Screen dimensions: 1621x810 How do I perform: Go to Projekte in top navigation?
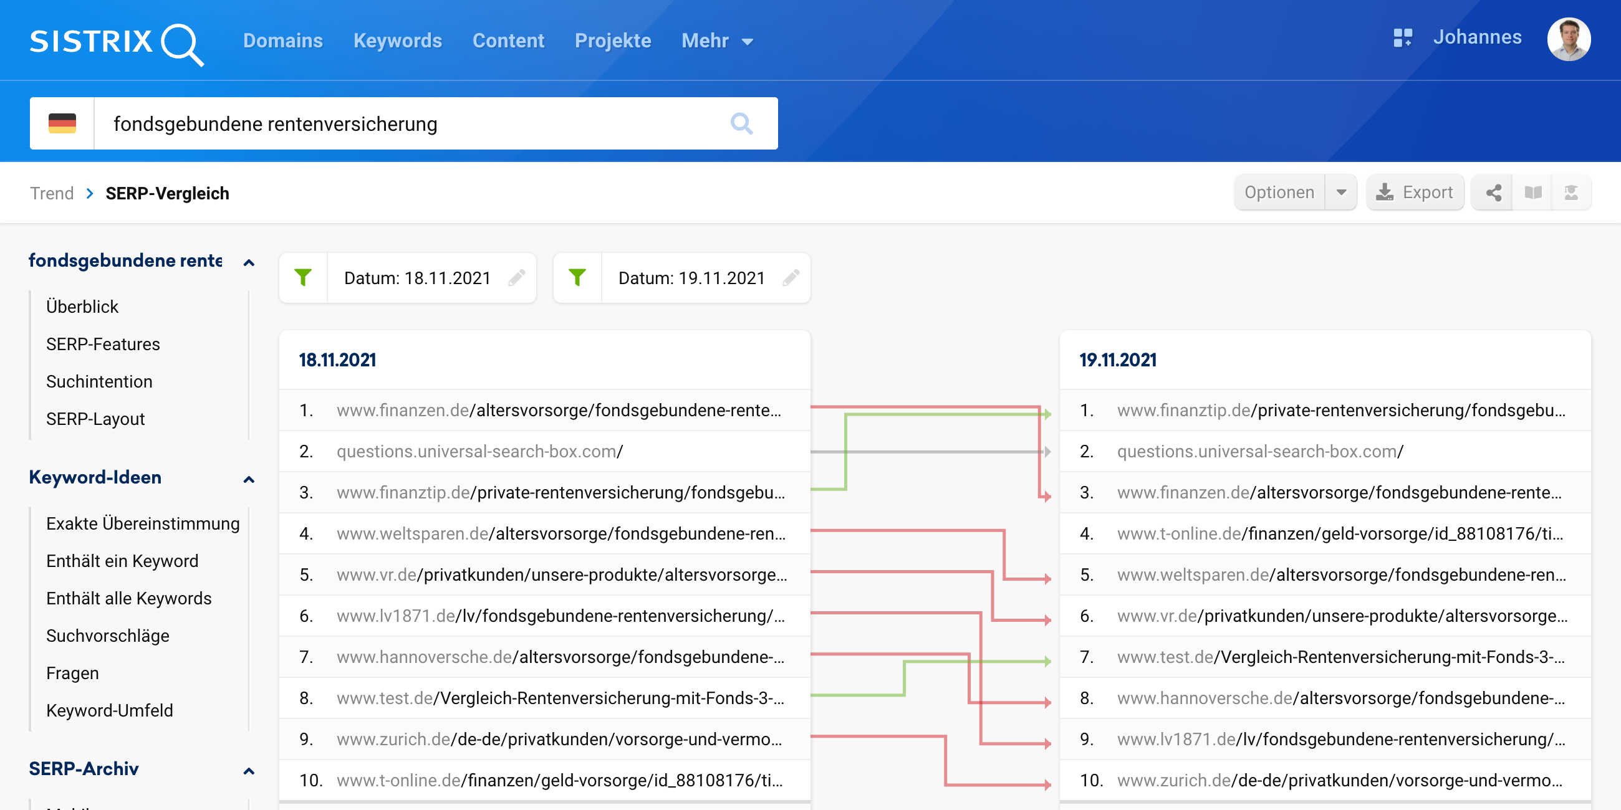pos(612,41)
